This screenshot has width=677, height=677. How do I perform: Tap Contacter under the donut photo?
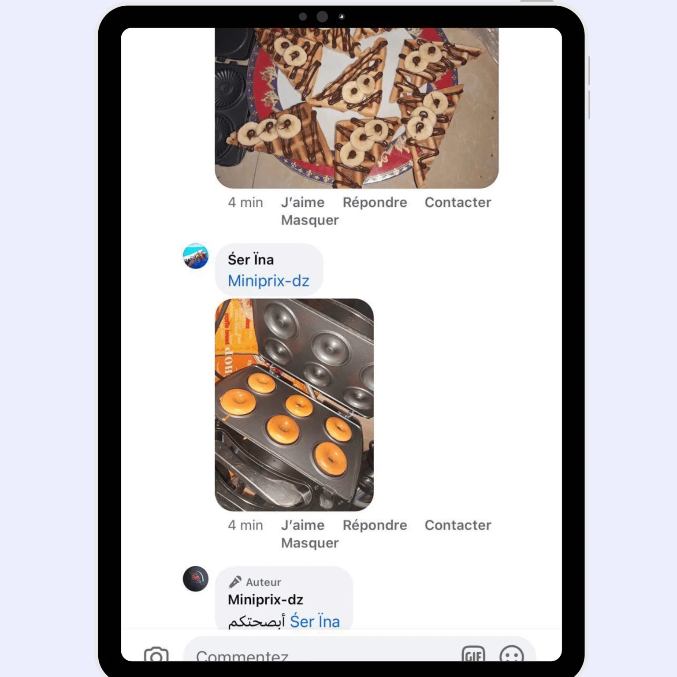point(458,525)
